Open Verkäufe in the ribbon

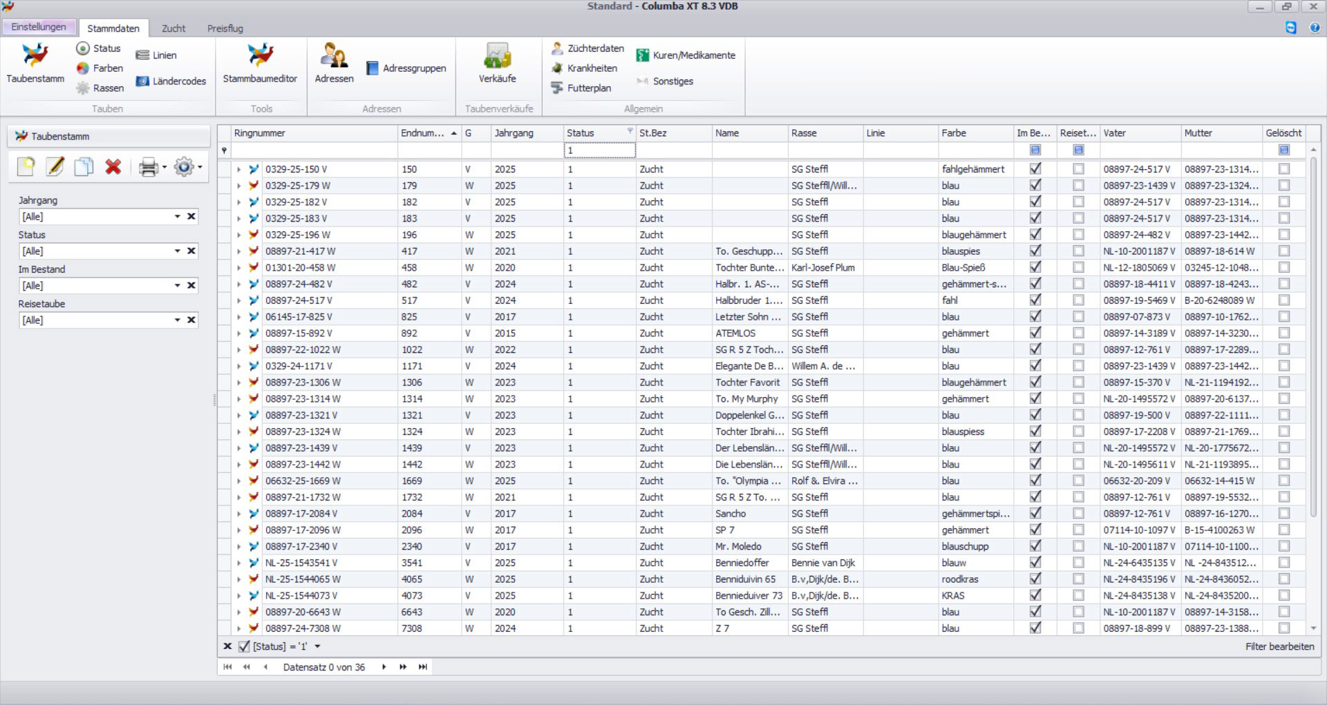[497, 64]
